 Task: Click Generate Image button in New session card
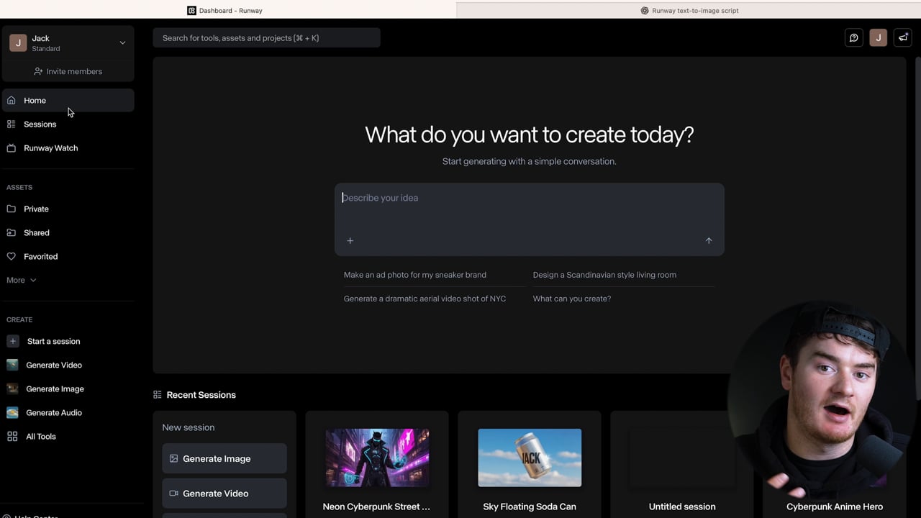coord(224,458)
